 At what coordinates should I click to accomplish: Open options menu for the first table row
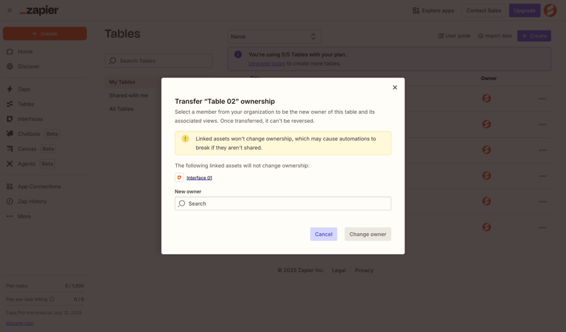click(x=543, y=98)
